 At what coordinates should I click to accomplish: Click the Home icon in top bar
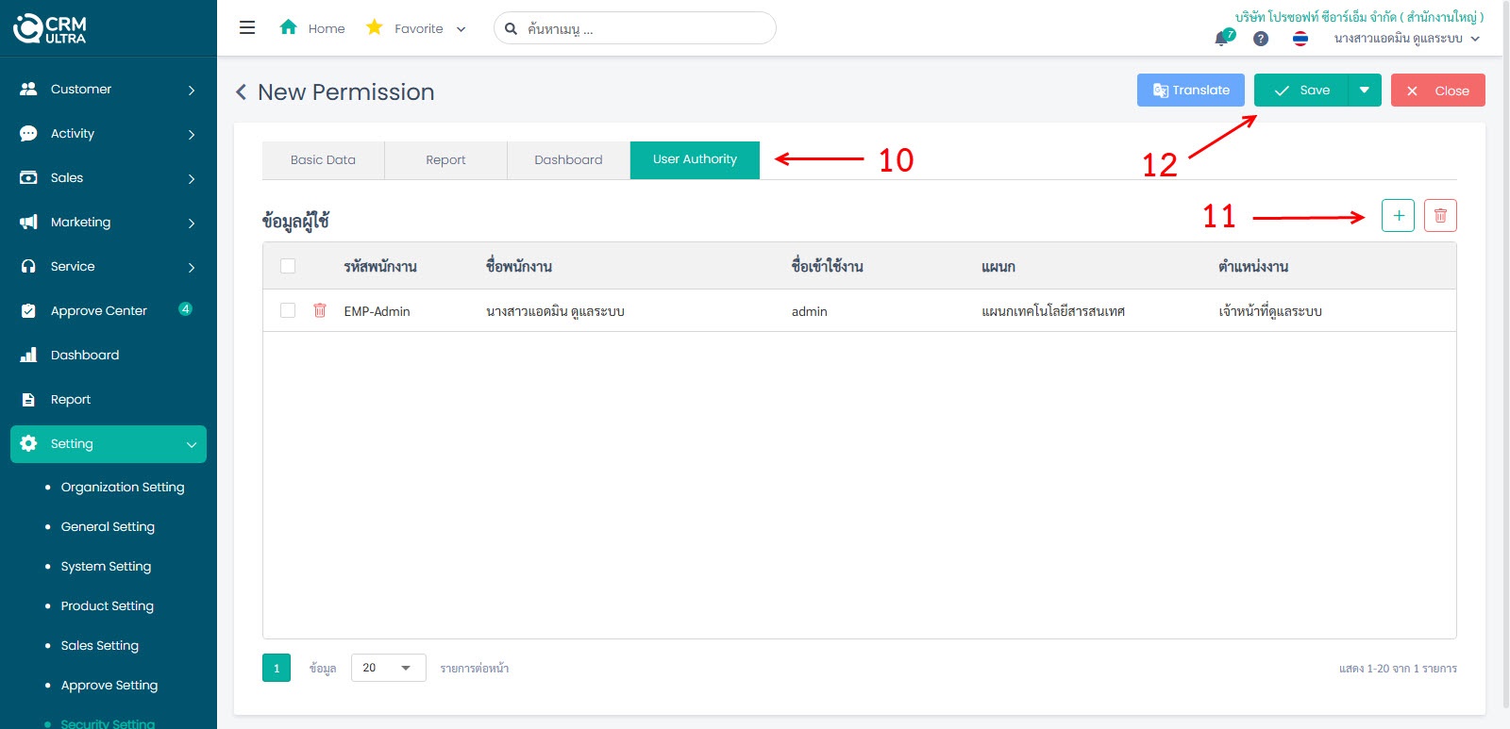289,27
